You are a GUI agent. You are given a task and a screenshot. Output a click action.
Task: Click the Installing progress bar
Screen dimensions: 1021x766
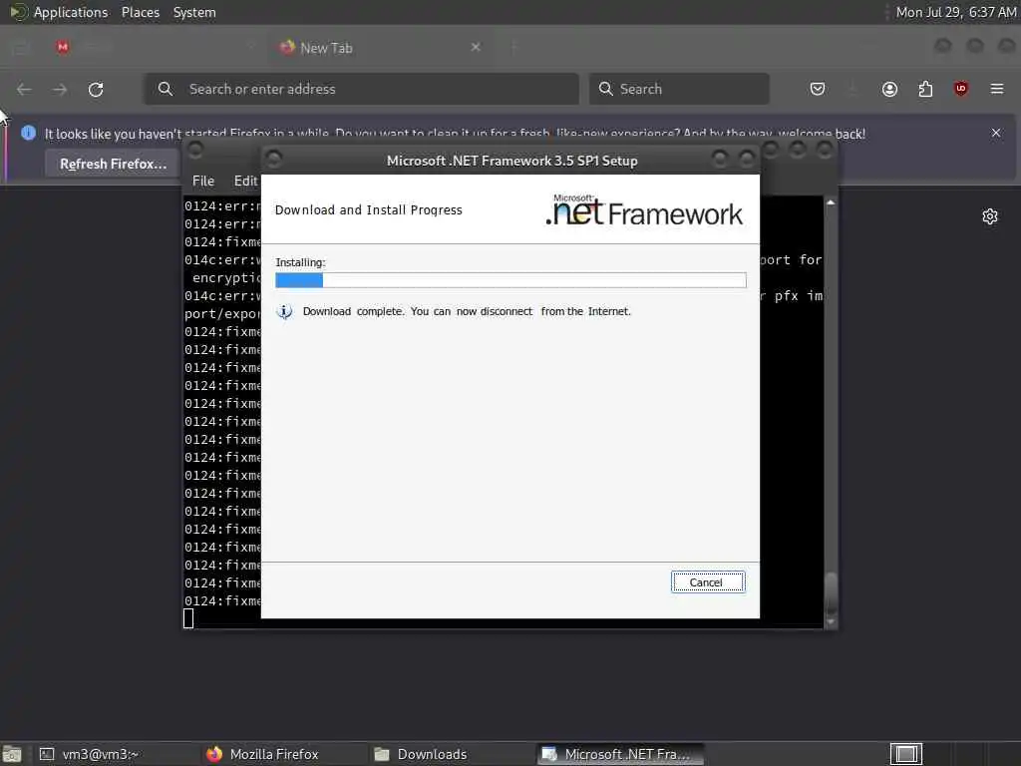click(510, 280)
